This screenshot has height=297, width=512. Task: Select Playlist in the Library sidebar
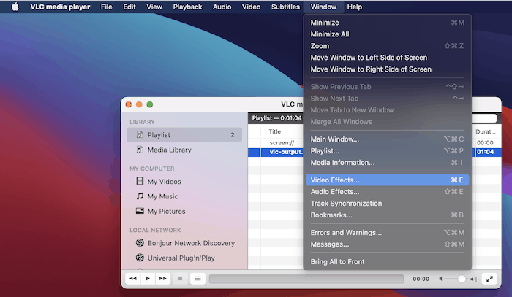[x=159, y=135]
